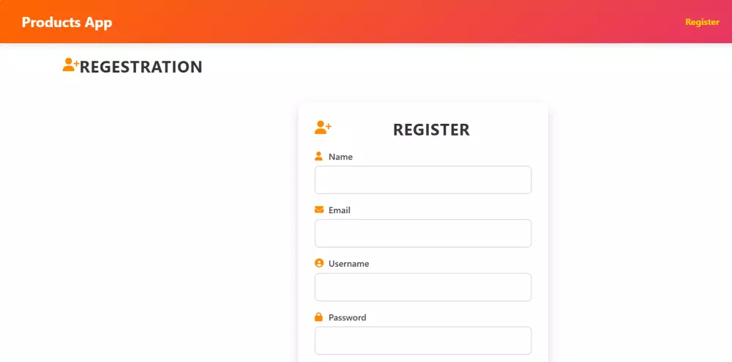
Task: Click the Name field label
Action: pyautogui.click(x=340, y=157)
